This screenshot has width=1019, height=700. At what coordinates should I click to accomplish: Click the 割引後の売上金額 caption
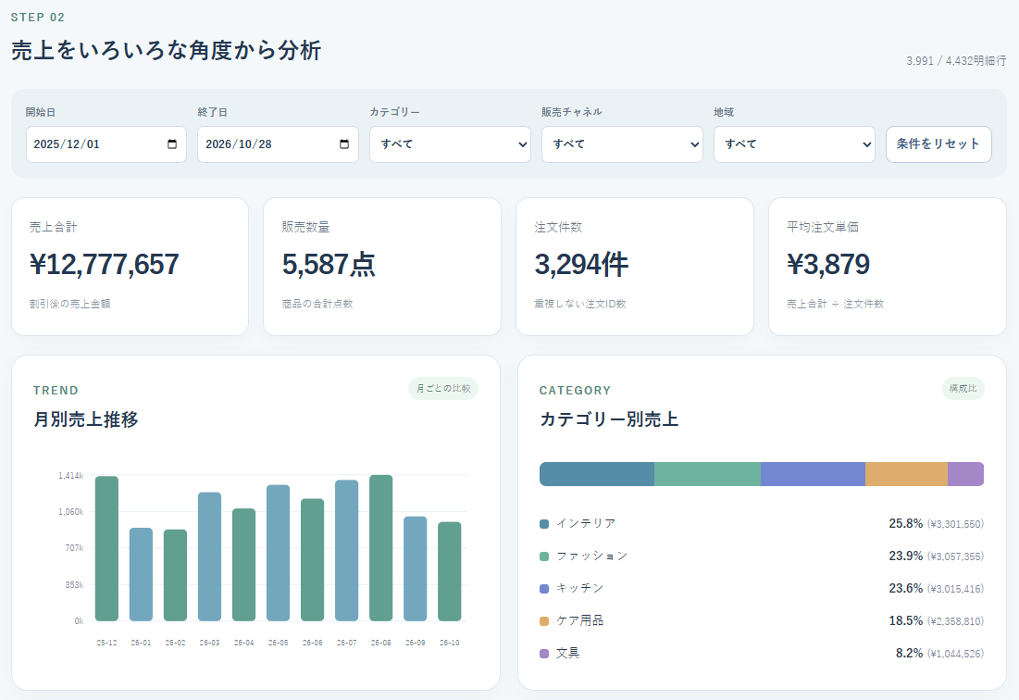[x=69, y=304]
